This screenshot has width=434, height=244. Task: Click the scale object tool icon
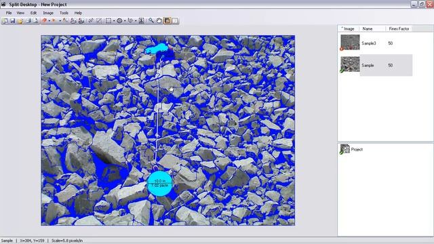point(142,21)
